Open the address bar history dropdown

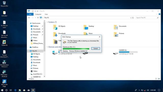131,18
